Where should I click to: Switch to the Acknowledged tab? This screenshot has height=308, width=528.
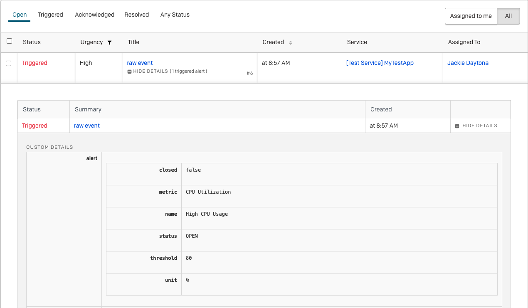coord(94,15)
